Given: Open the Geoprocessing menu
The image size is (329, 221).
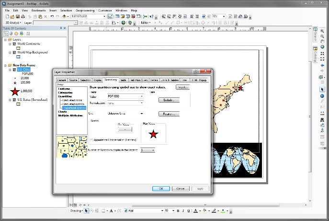Looking at the screenshot, I should pyautogui.click(x=85, y=10).
